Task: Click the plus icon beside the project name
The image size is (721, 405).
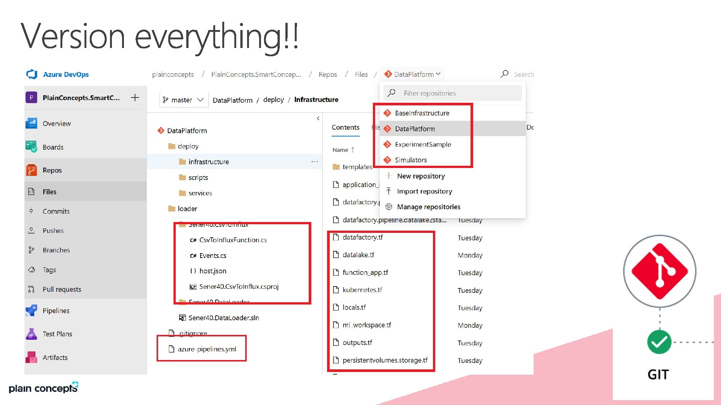Action: (135, 97)
